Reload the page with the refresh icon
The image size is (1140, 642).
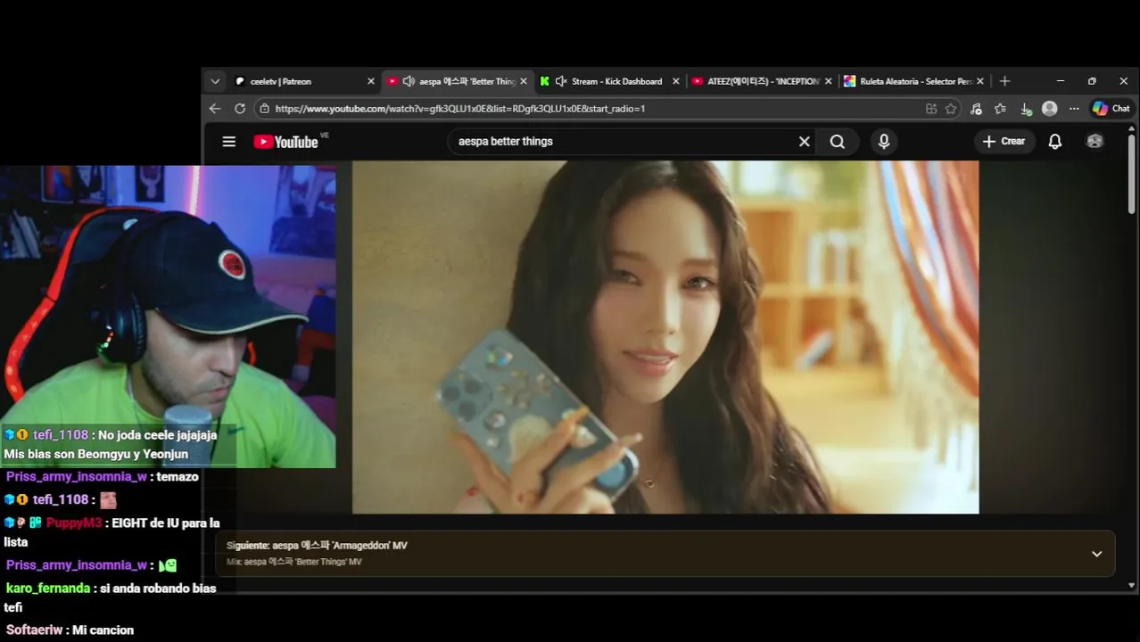click(x=240, y=109)
